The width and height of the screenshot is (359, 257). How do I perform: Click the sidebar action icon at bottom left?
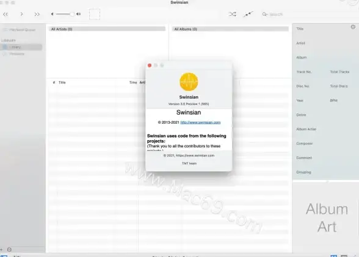pos(9,250)
